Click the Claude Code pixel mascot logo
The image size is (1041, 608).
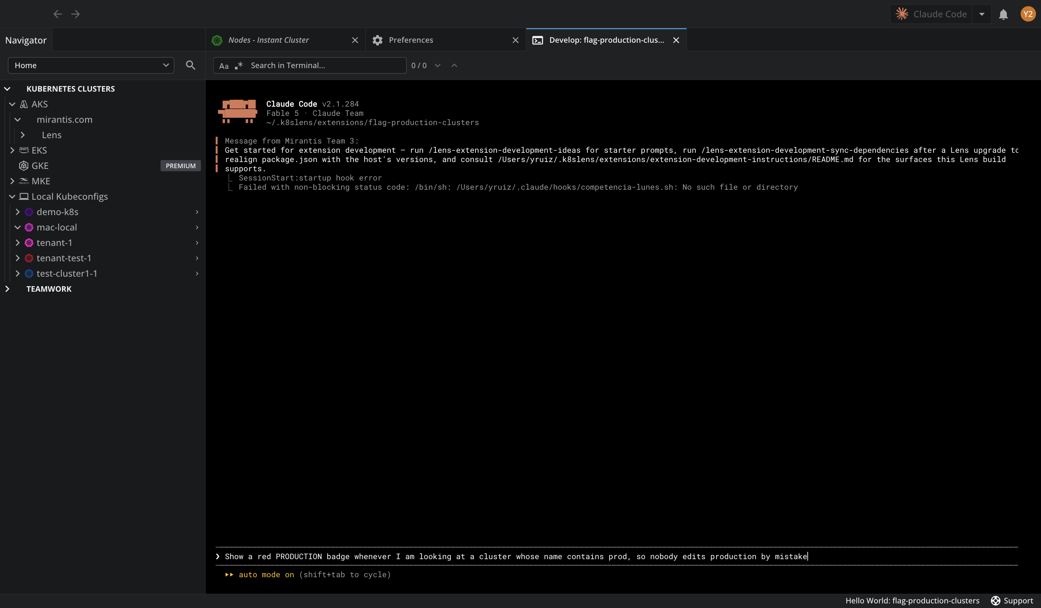[238, 111]
